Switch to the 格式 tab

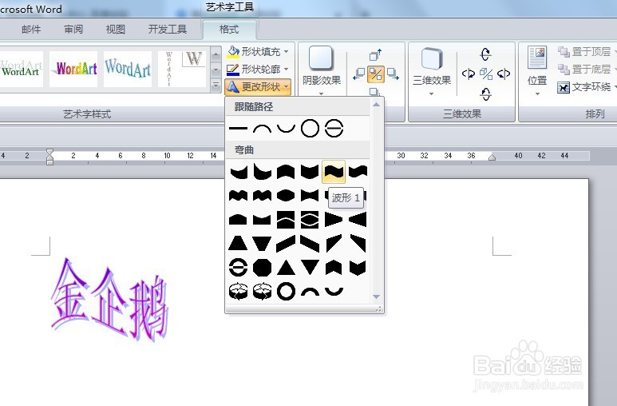[229, 29]
